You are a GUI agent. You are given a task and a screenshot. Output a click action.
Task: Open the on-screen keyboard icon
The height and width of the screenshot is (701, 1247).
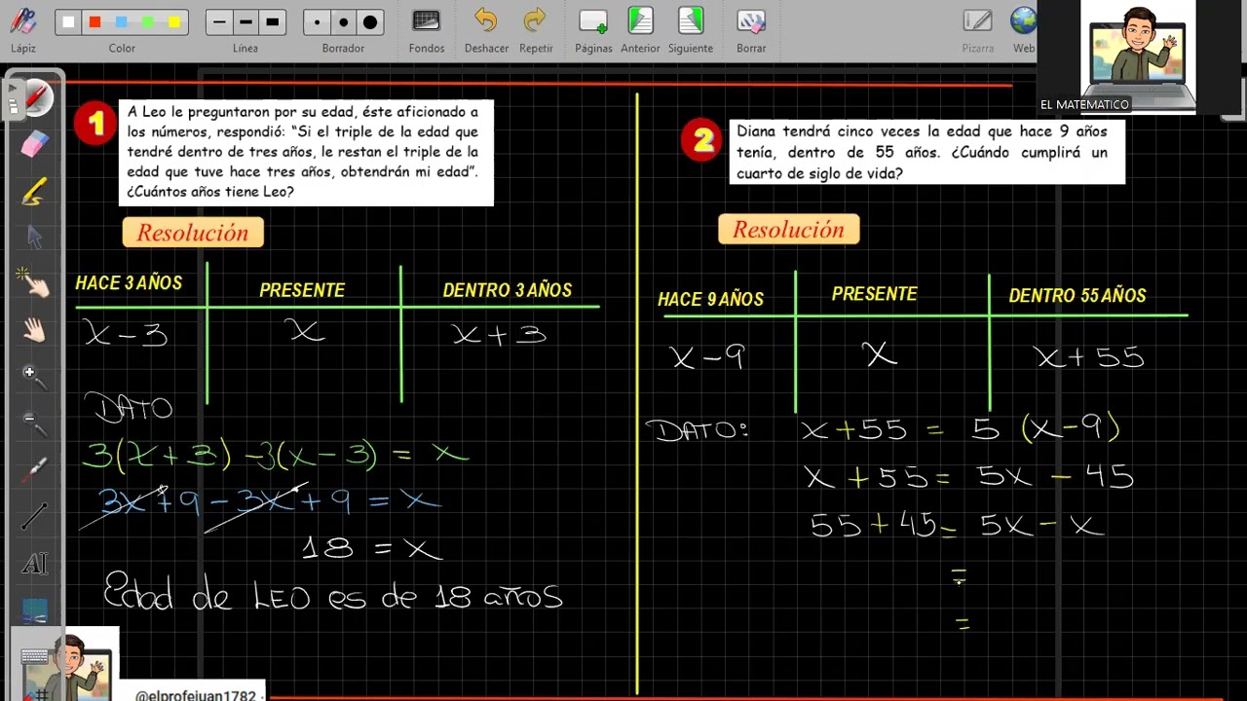tap(34, 657)
